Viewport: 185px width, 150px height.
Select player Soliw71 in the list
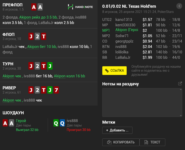pyautogui.click(x=122, y=36)
